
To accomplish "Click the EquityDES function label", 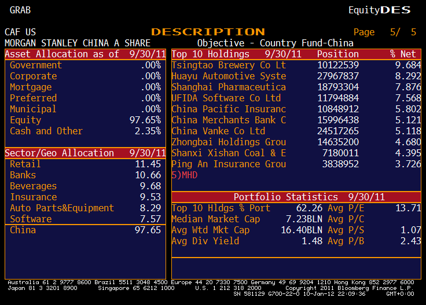I will click(379, 10).
